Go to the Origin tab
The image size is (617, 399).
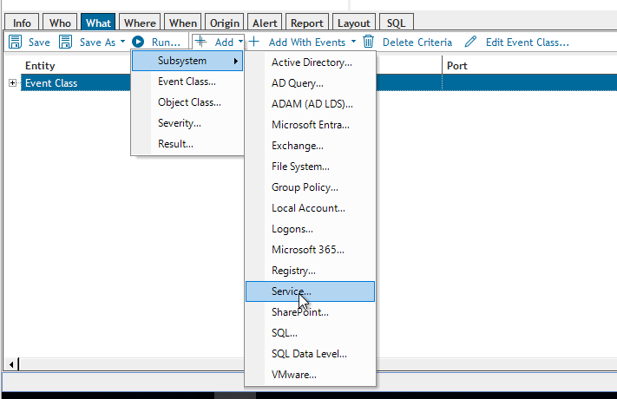click(224, 23)
